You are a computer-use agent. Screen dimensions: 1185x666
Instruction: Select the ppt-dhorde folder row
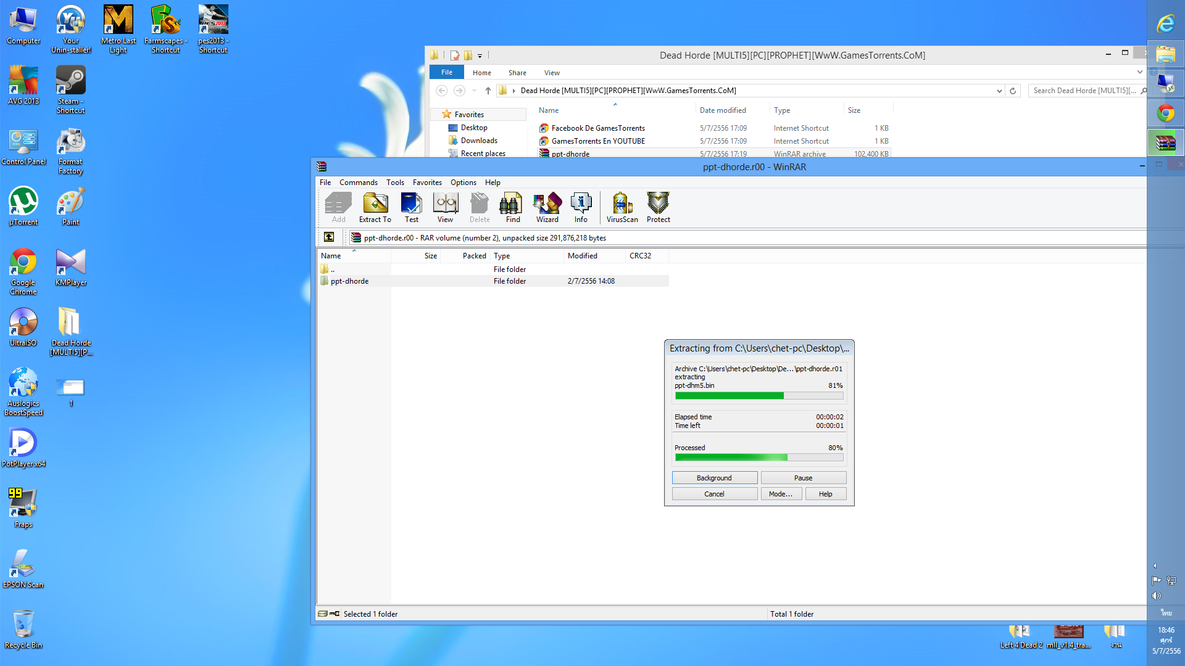click(x=349, y=281)
